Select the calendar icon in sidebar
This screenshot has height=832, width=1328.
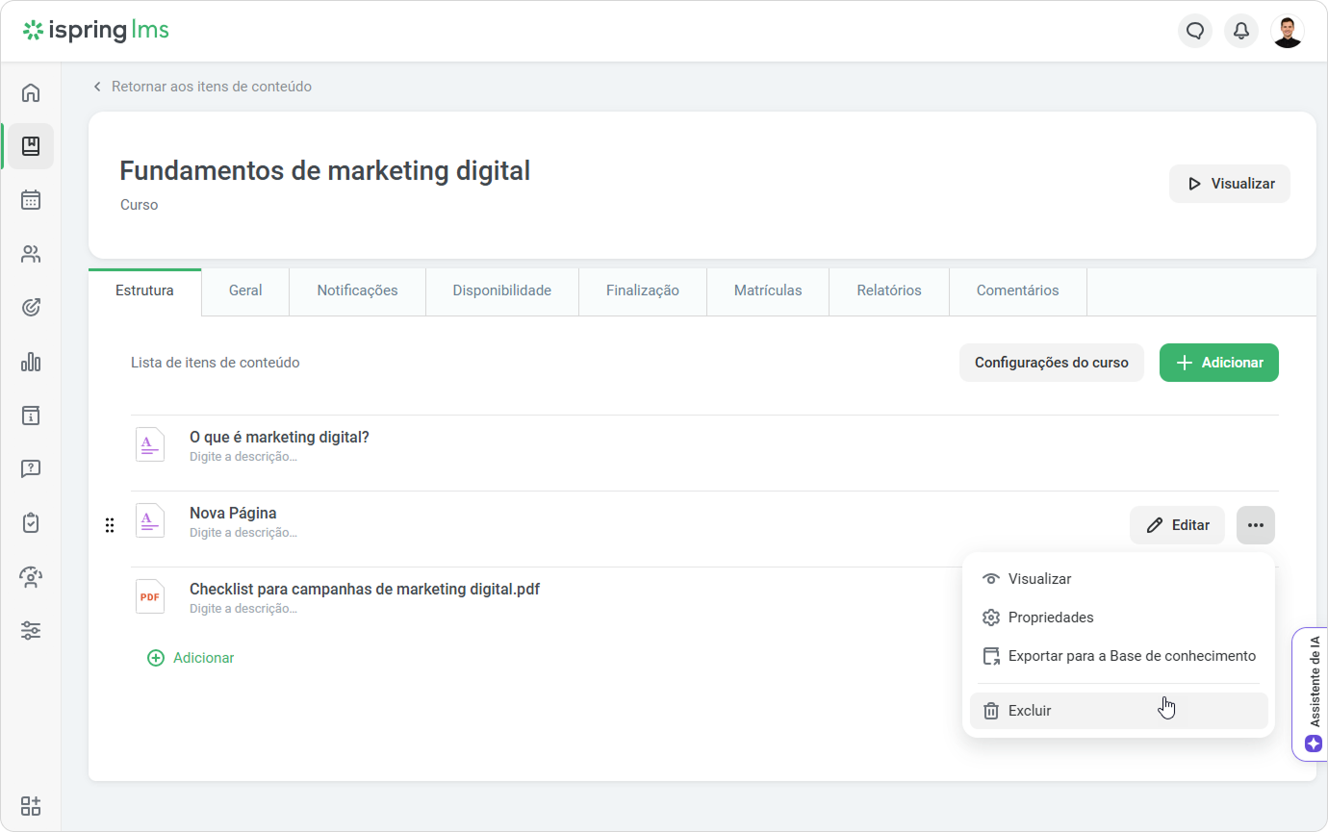tap(31, 200)
